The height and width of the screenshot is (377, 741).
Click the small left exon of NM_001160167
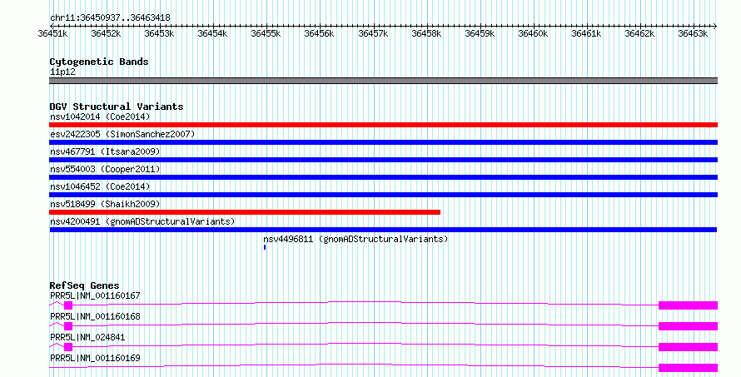pos(68,305)
